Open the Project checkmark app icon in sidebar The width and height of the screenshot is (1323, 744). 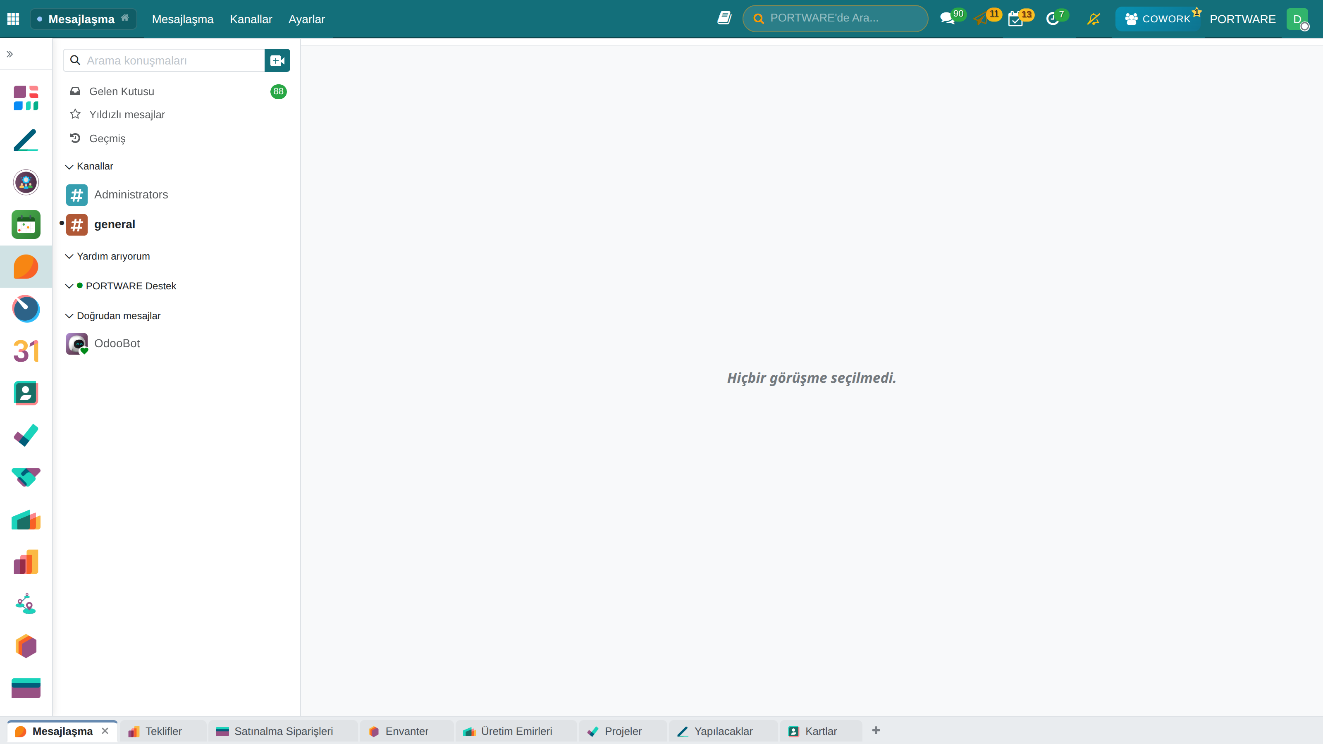[26, 435]
